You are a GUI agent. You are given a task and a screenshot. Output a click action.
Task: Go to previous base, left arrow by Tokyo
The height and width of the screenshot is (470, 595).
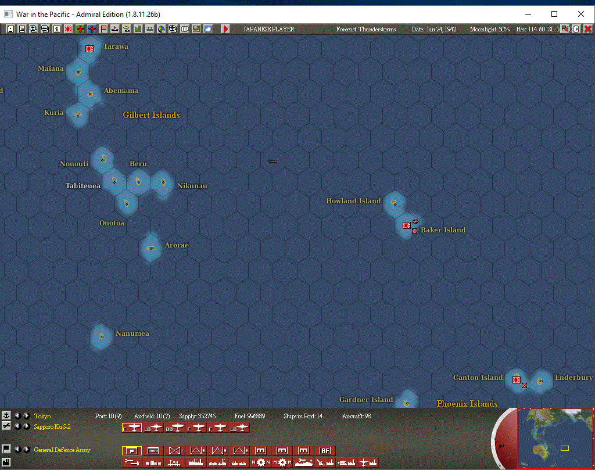point(17,416)
